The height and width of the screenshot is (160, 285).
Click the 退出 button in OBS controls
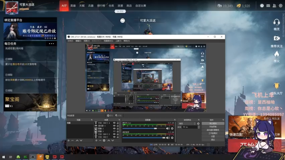[213, 140]
